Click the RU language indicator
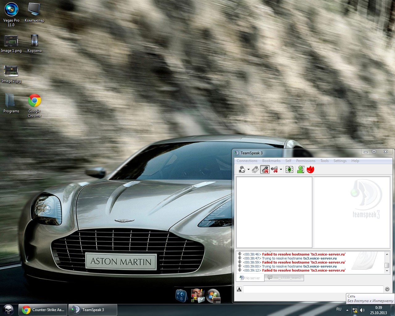Image resolution: width=395 pixels, height=316 pixels. 339,309
